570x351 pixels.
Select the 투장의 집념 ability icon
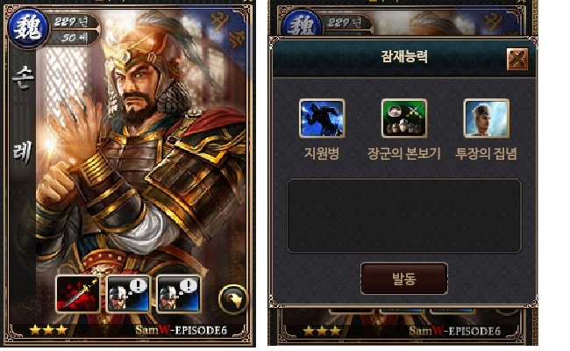click(487, 118)
